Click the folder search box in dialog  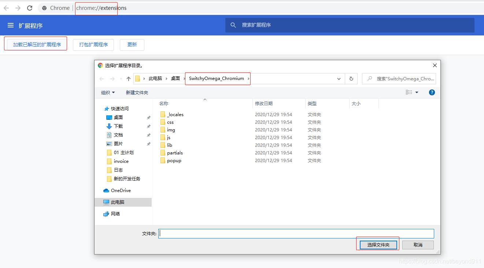click(x=399, y=79)
